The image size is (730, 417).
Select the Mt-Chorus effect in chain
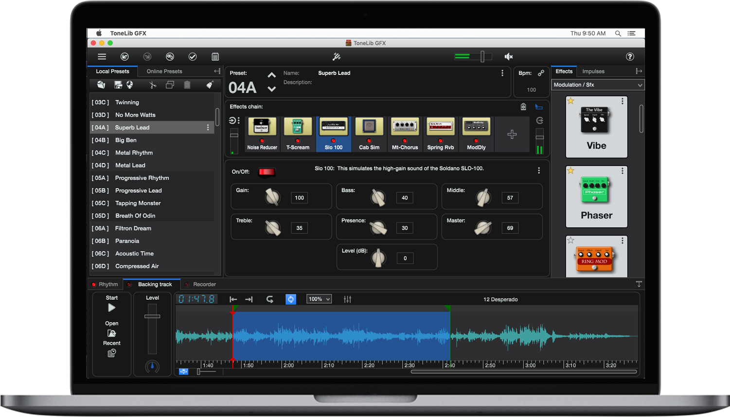click(x=405, y=134)
